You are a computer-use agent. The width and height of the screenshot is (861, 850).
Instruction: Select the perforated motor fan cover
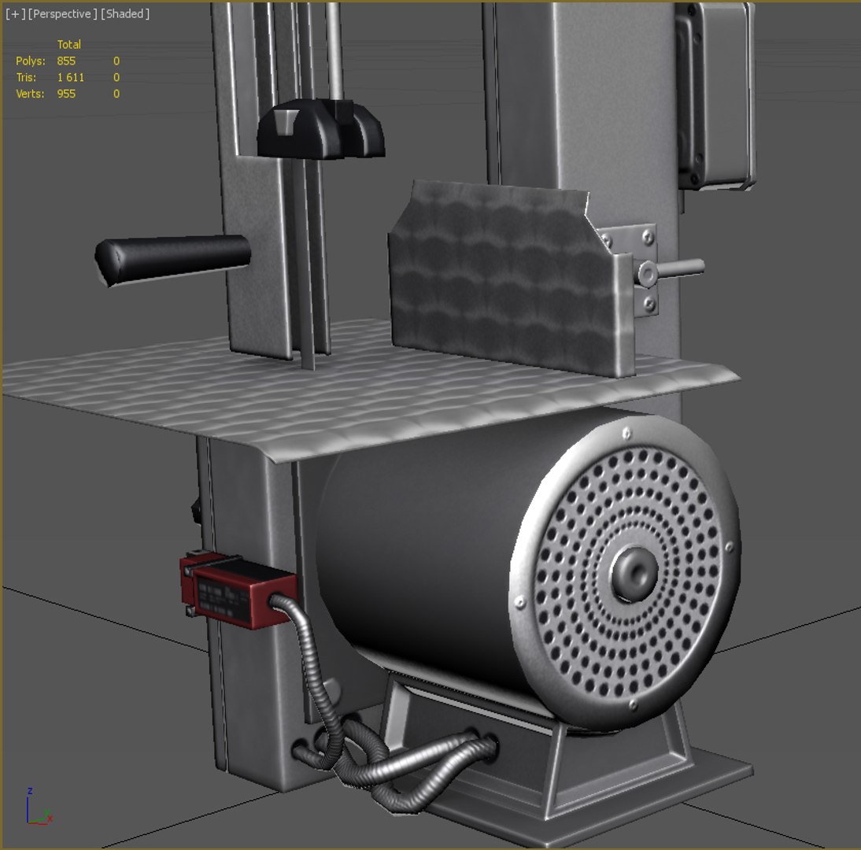[625, 572]
